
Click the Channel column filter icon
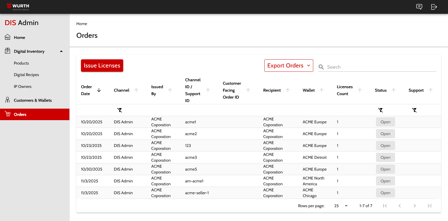120,110
